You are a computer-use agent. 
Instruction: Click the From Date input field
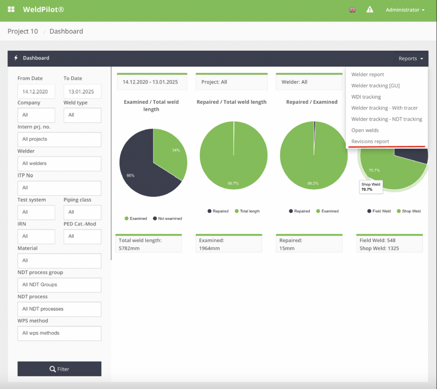pos(36,91)
